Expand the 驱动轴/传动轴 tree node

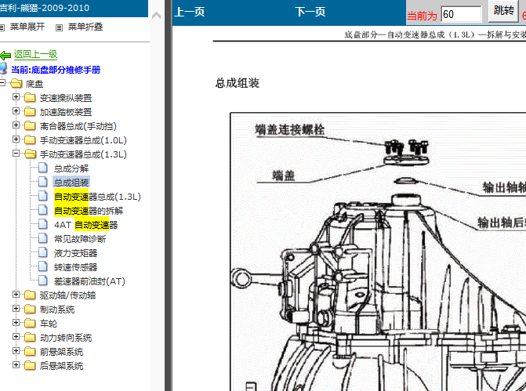point(16,295)
